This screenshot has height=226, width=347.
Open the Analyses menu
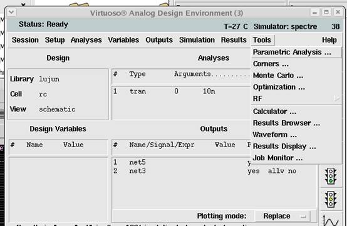(86, 40)
